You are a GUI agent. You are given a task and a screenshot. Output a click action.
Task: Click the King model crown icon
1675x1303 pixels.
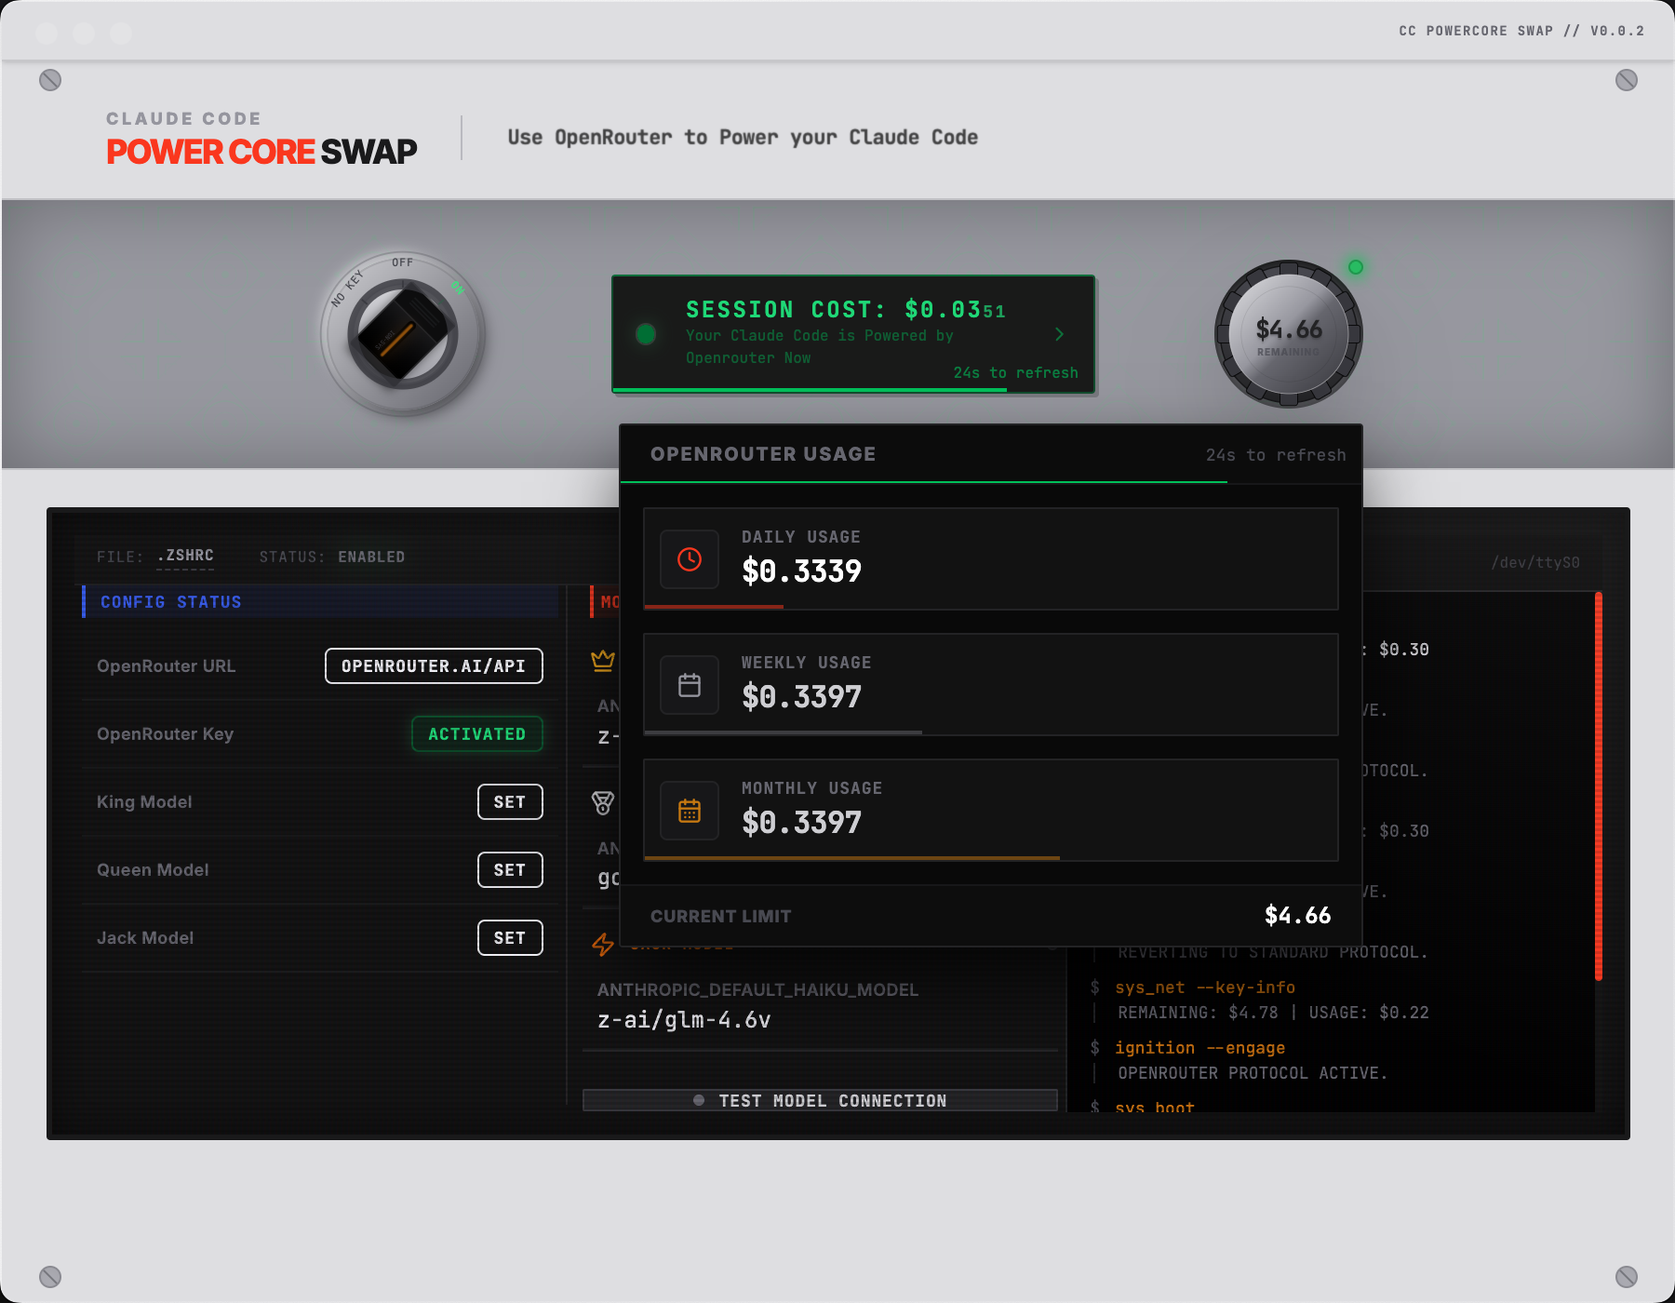point(603,661)
